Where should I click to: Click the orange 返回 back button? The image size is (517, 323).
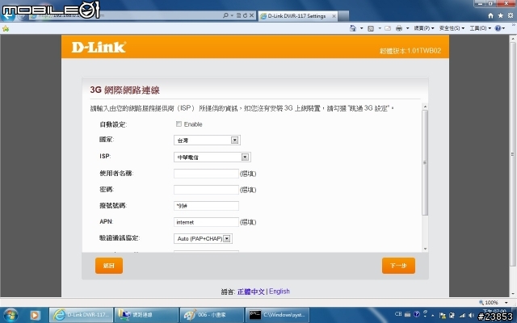tap(109, 266)
